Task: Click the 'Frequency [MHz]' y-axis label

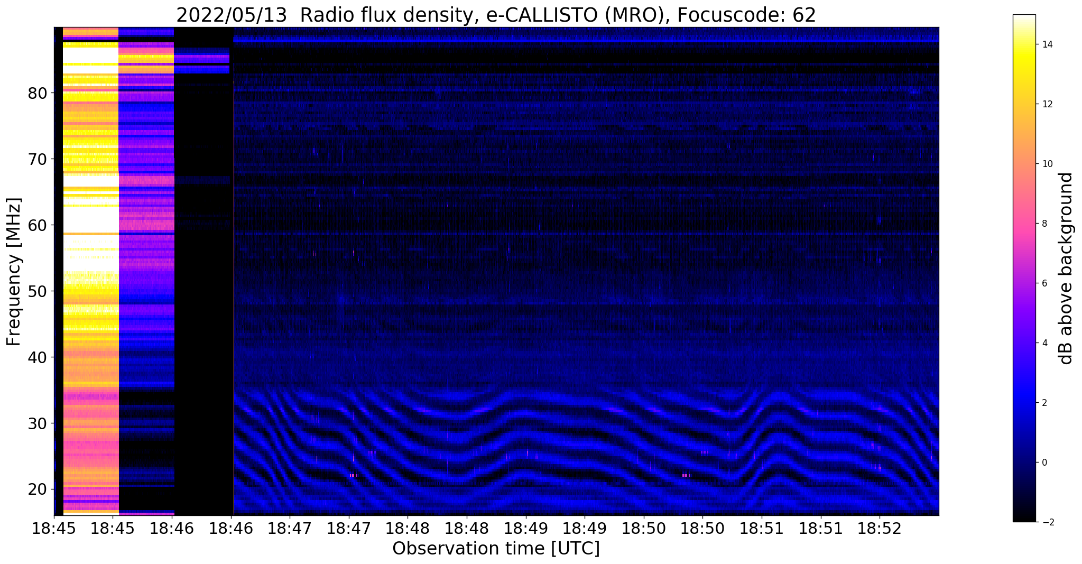Action: [x=14, y=272]
